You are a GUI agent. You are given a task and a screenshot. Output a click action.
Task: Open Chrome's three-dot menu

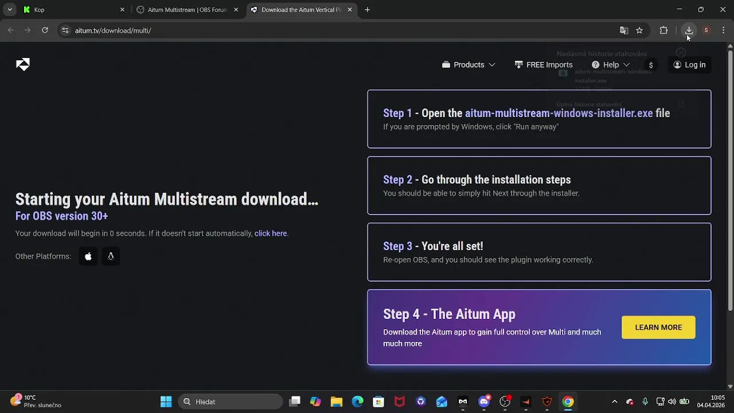click(x=723, y=30)
